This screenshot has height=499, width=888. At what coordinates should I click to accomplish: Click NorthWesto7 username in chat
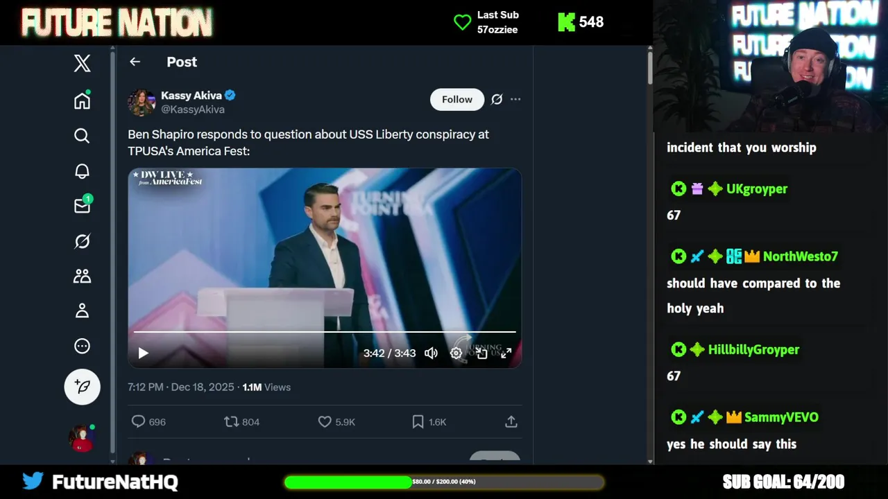point(801,256)
